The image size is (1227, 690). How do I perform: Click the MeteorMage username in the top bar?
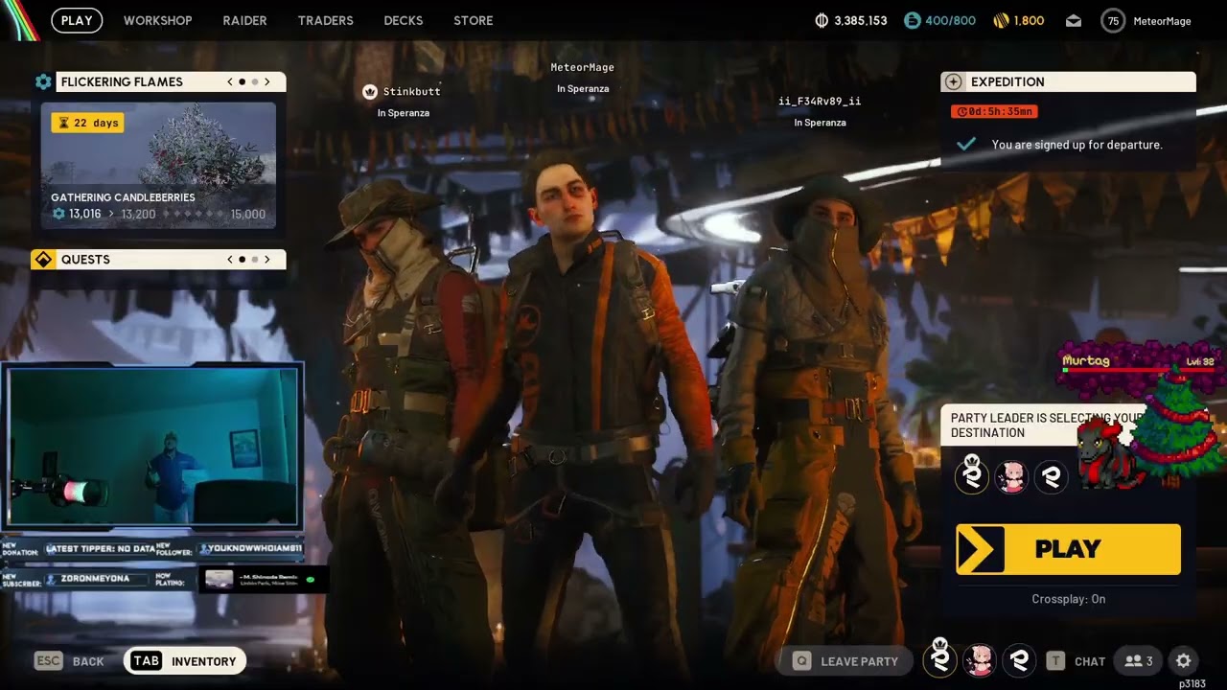1162,21
